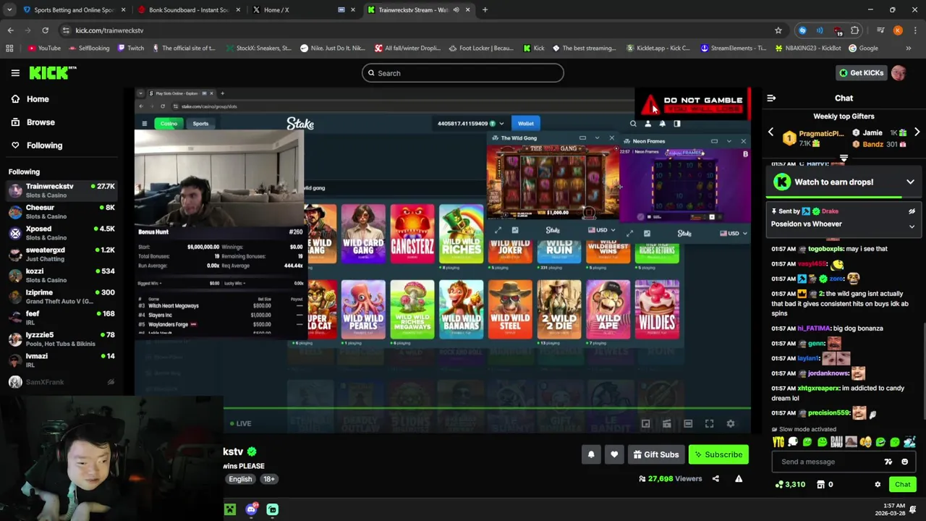Collapse the top gifters panel handle
The height and width of the screenshot is (521, 926).
coord(844,158)
